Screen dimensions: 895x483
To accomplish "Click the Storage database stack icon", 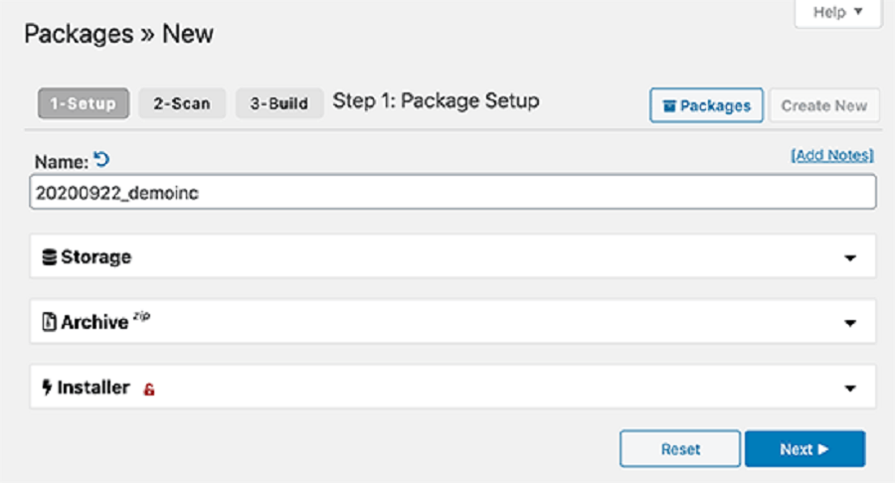I will coord(50,257).
